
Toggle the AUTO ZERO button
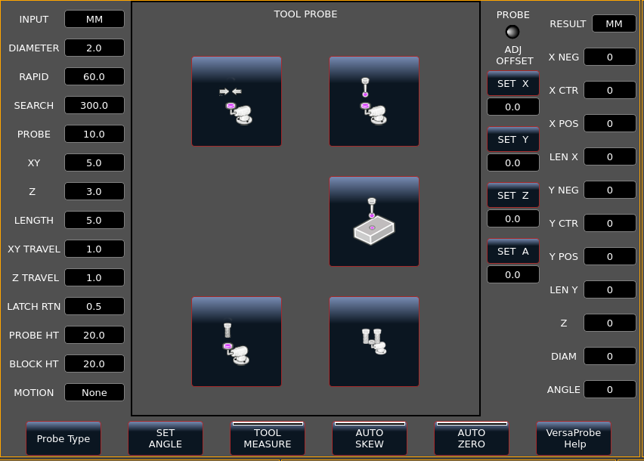pos(472,438)
